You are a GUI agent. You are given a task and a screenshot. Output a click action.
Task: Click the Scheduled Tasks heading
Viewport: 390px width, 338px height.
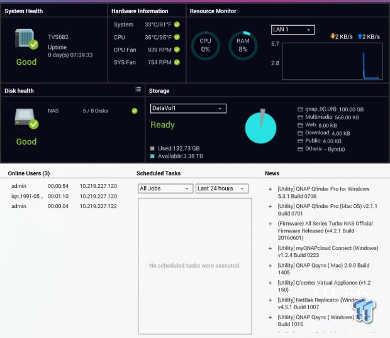pos(159,173)
